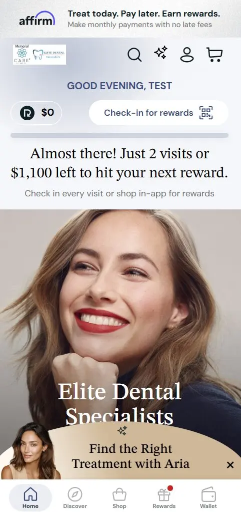Switch to the Discover tab

[75, 497]
